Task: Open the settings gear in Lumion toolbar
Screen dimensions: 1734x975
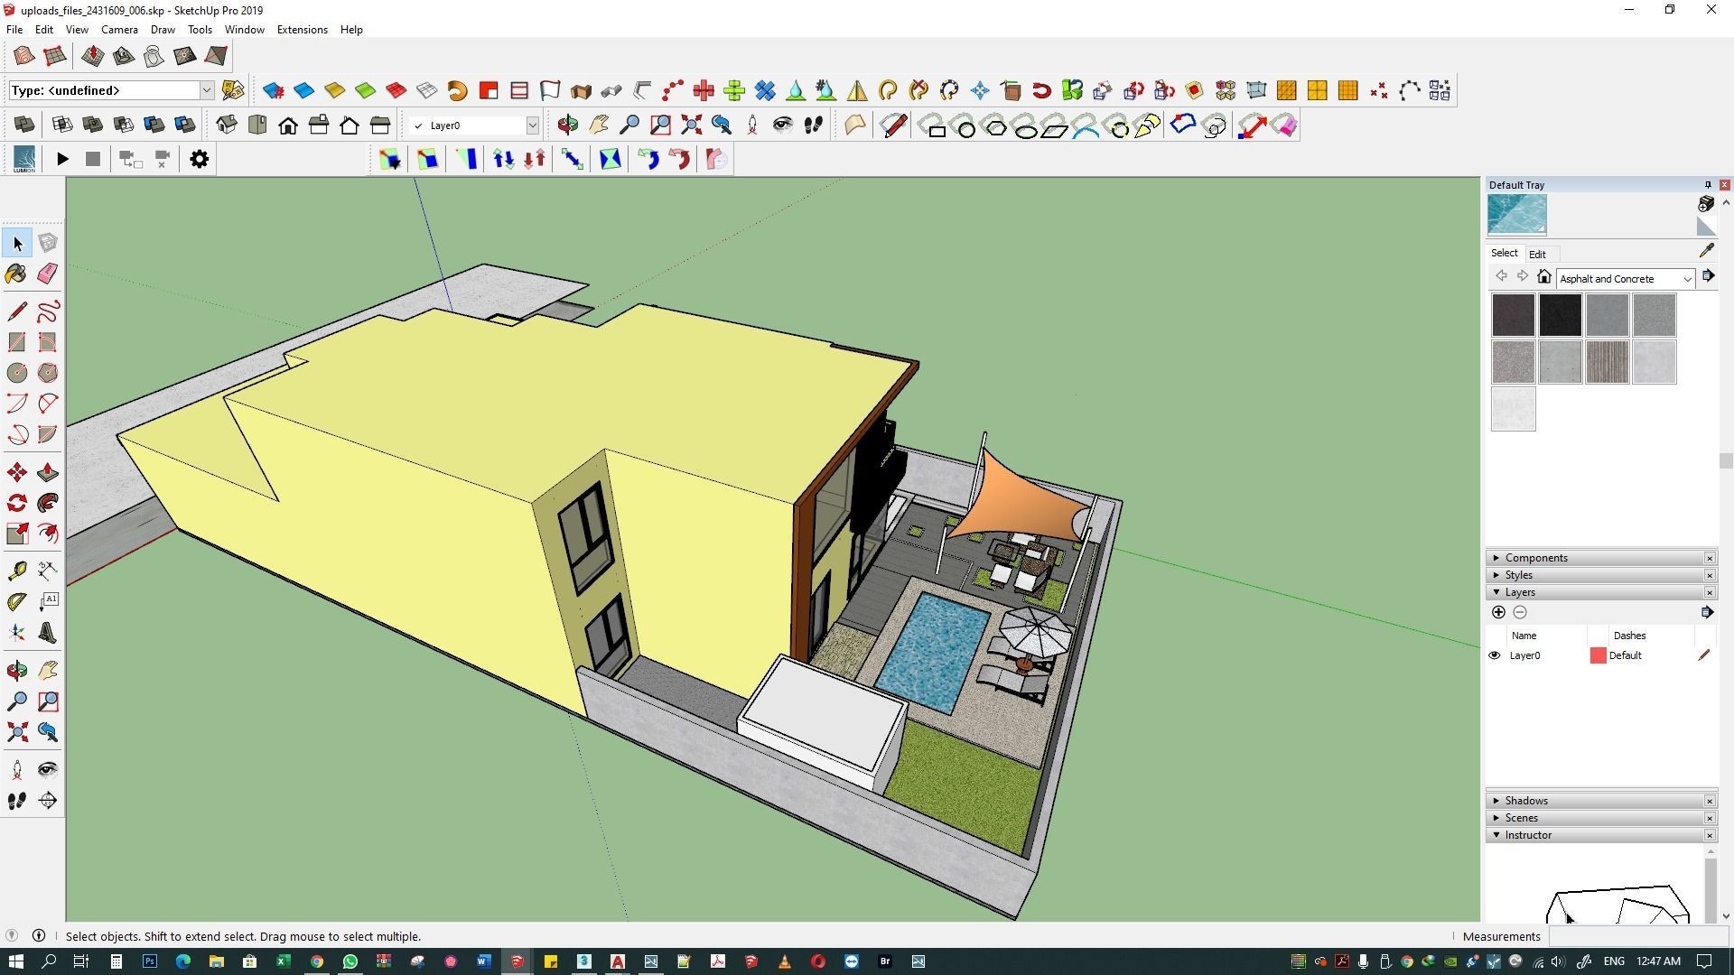Action: (199, 159)
